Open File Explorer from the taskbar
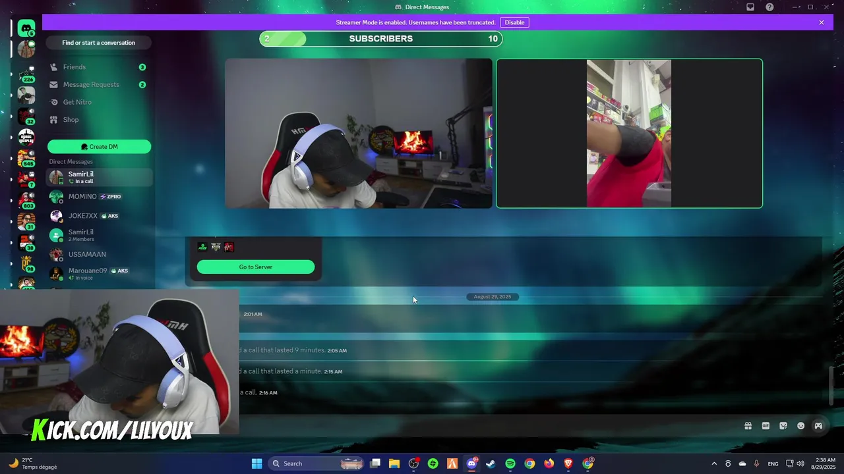 [394, 463]
